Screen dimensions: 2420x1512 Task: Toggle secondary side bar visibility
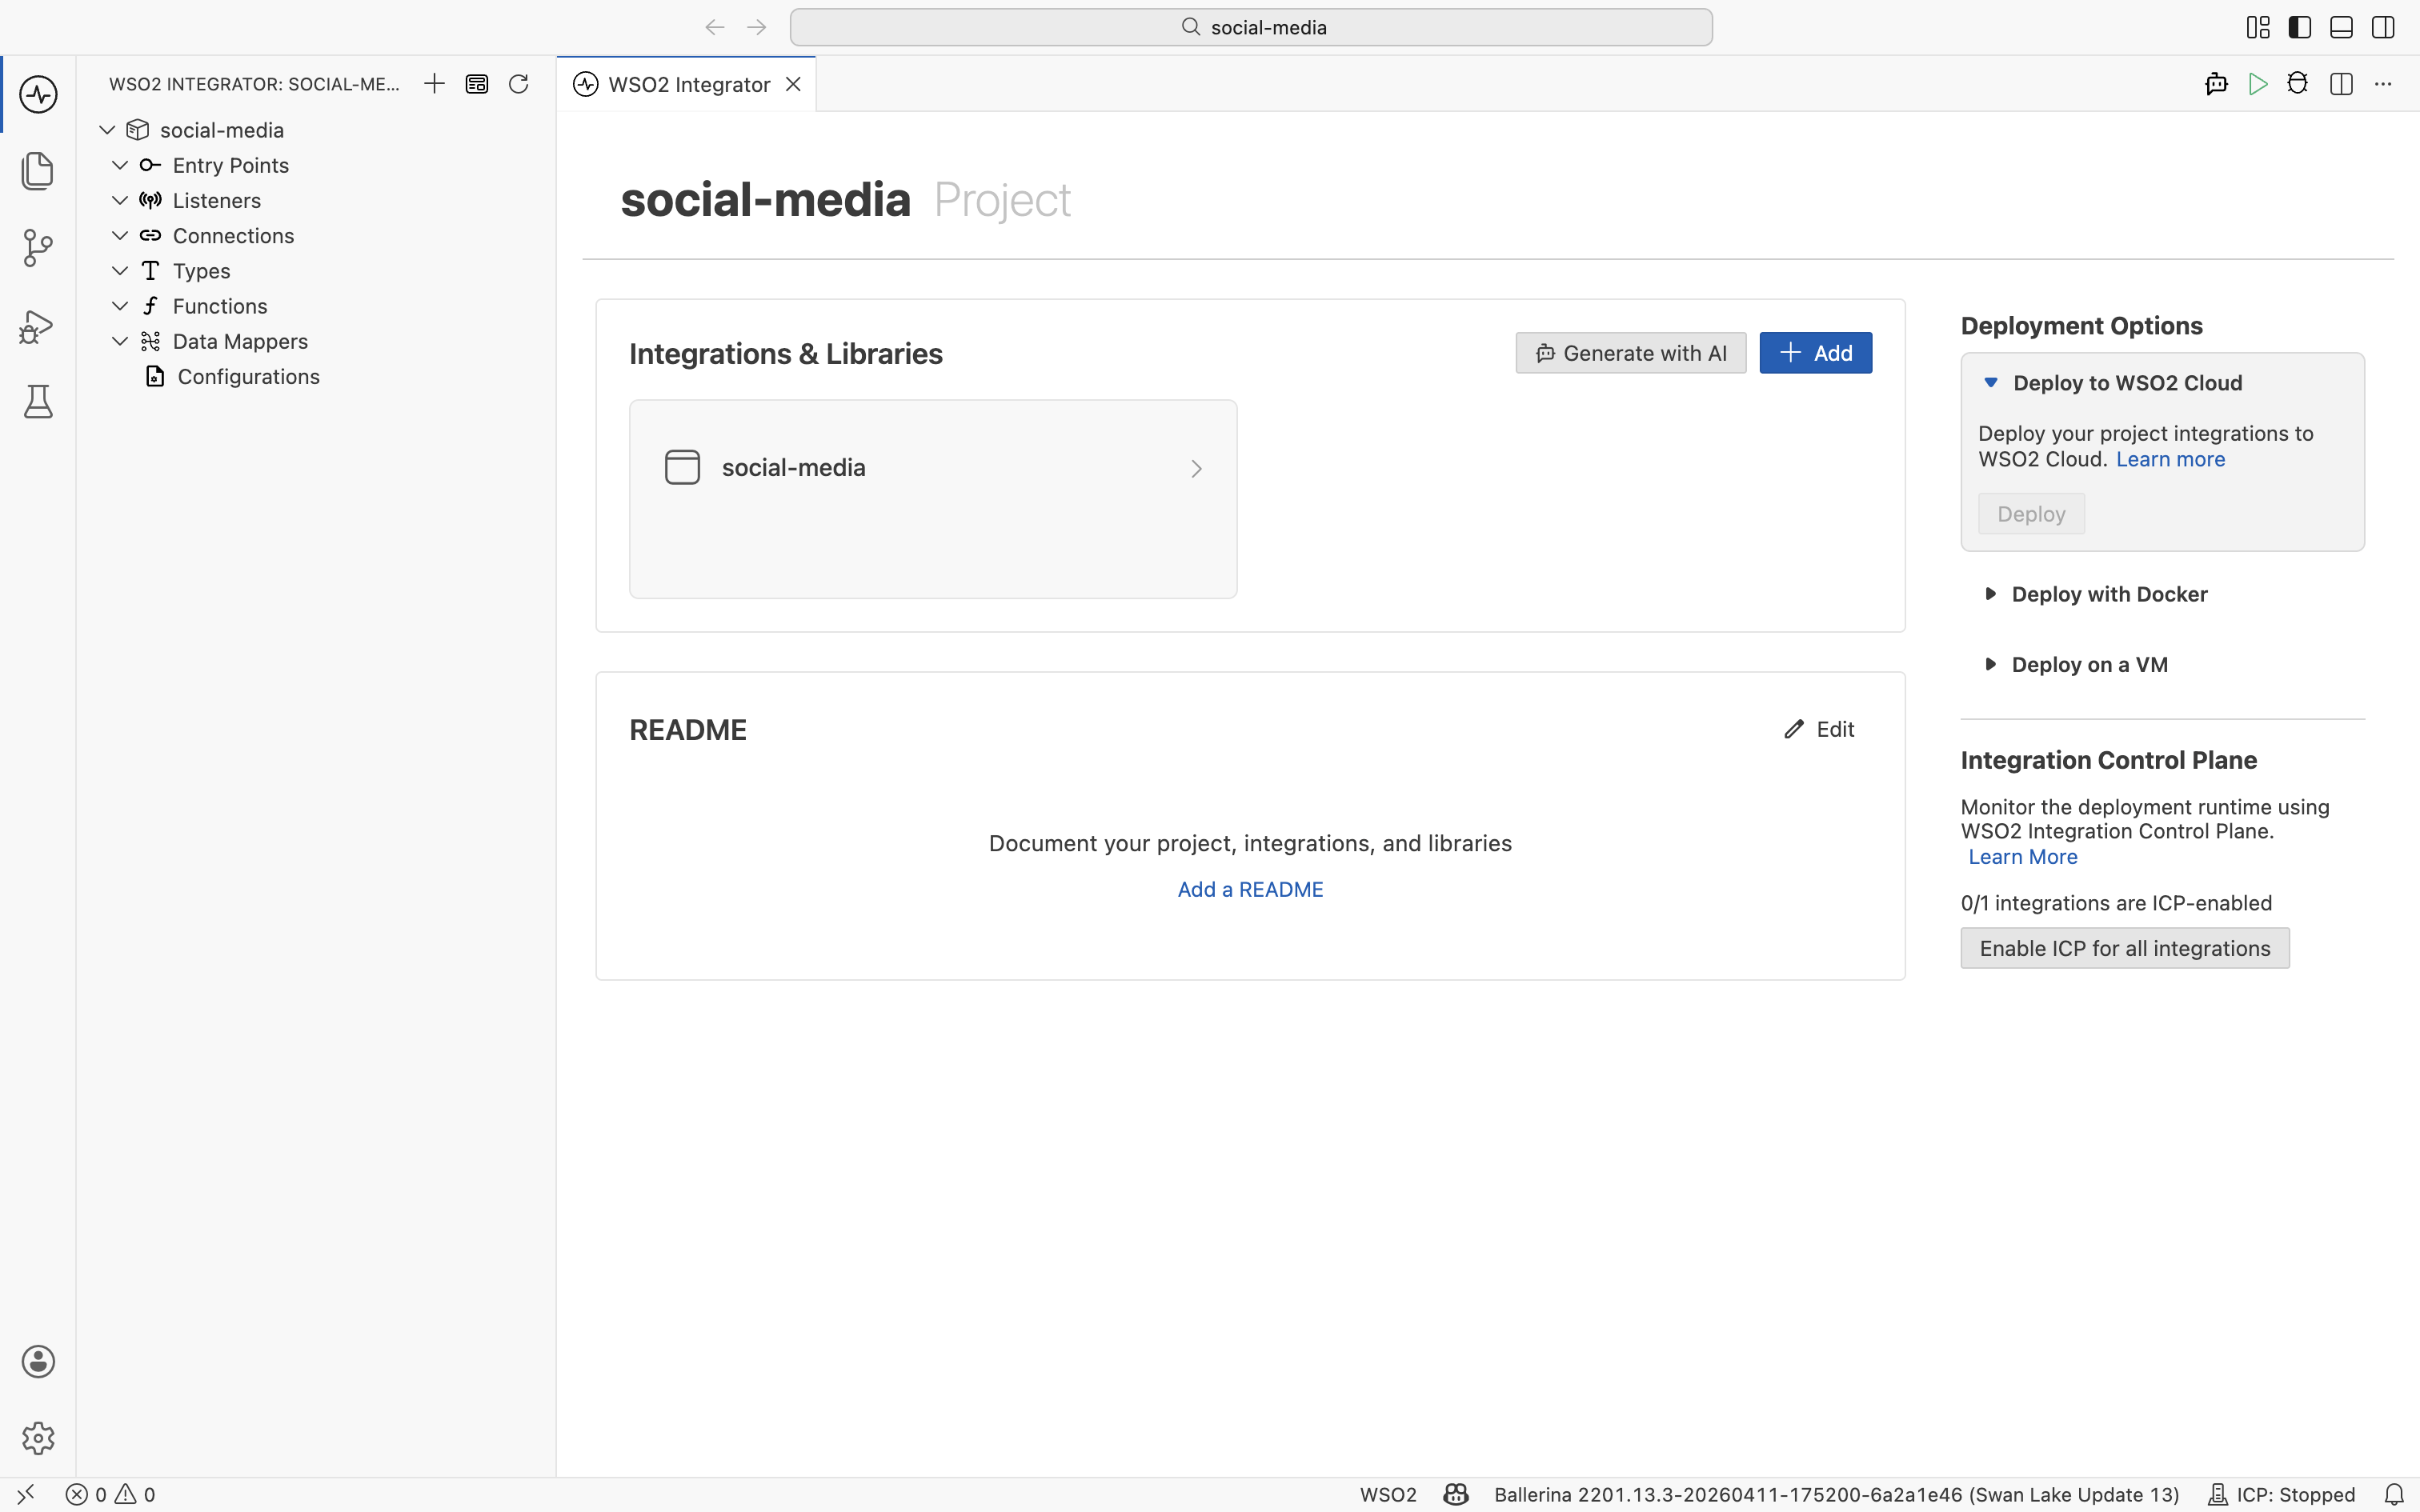(2383, 27)
